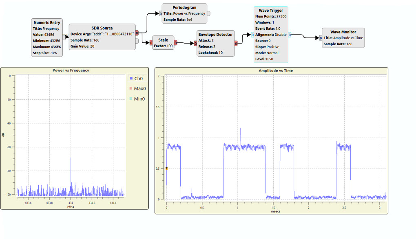Click the Wave Trigger output port
Viewport: 416px width, 239px height.
point(290,35)
